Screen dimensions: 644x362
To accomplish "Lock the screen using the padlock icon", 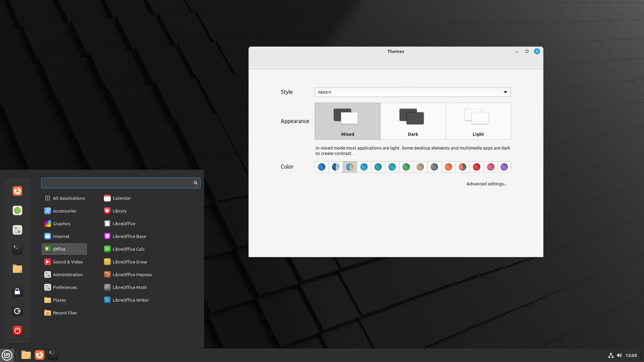I will tap(17, 291).
